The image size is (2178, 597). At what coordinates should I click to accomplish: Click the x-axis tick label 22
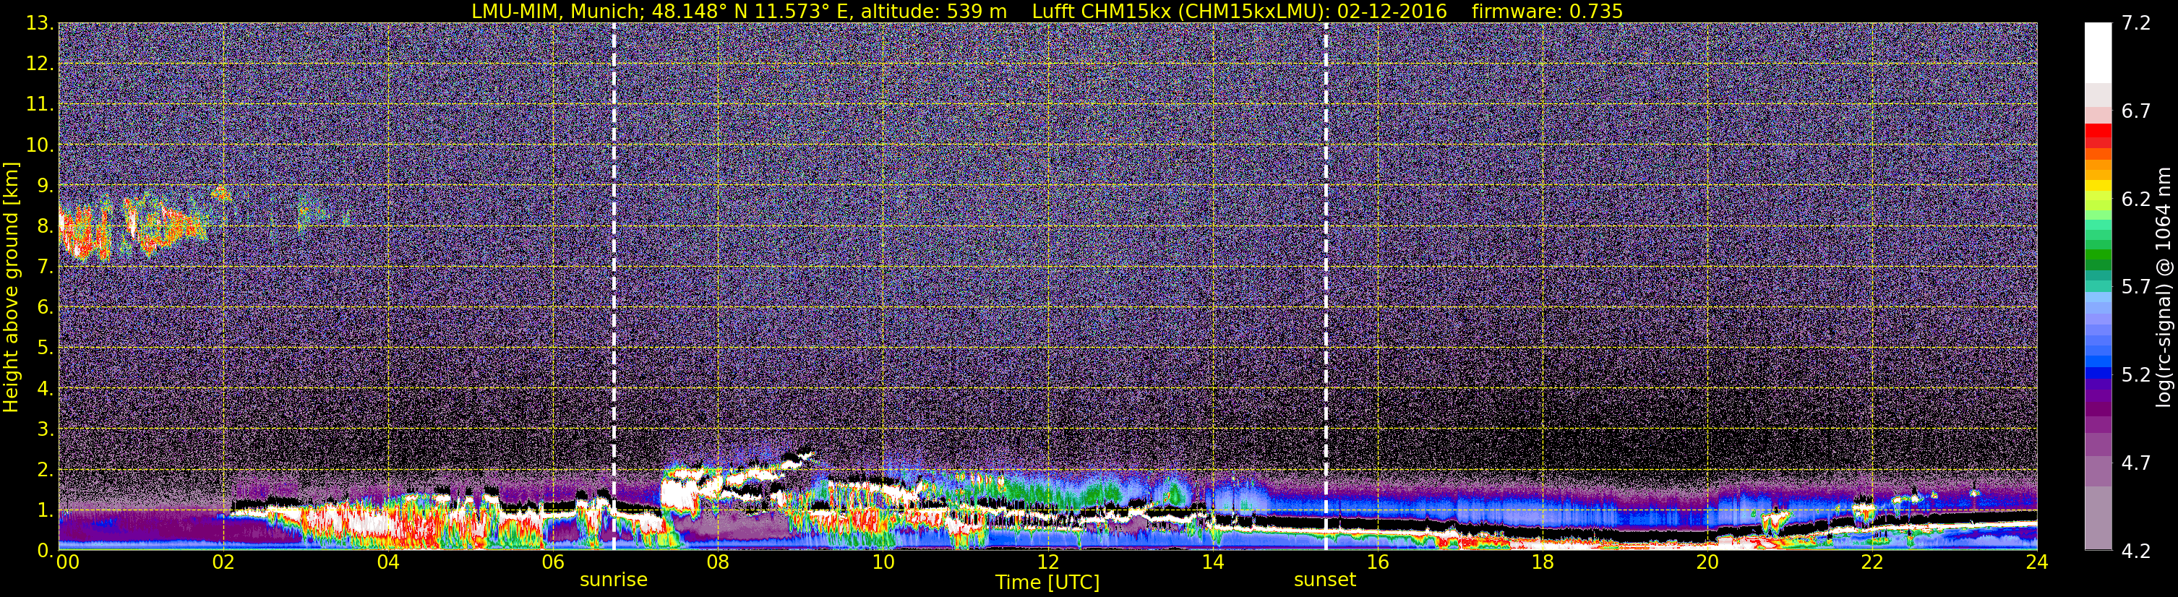(1872, 562)
